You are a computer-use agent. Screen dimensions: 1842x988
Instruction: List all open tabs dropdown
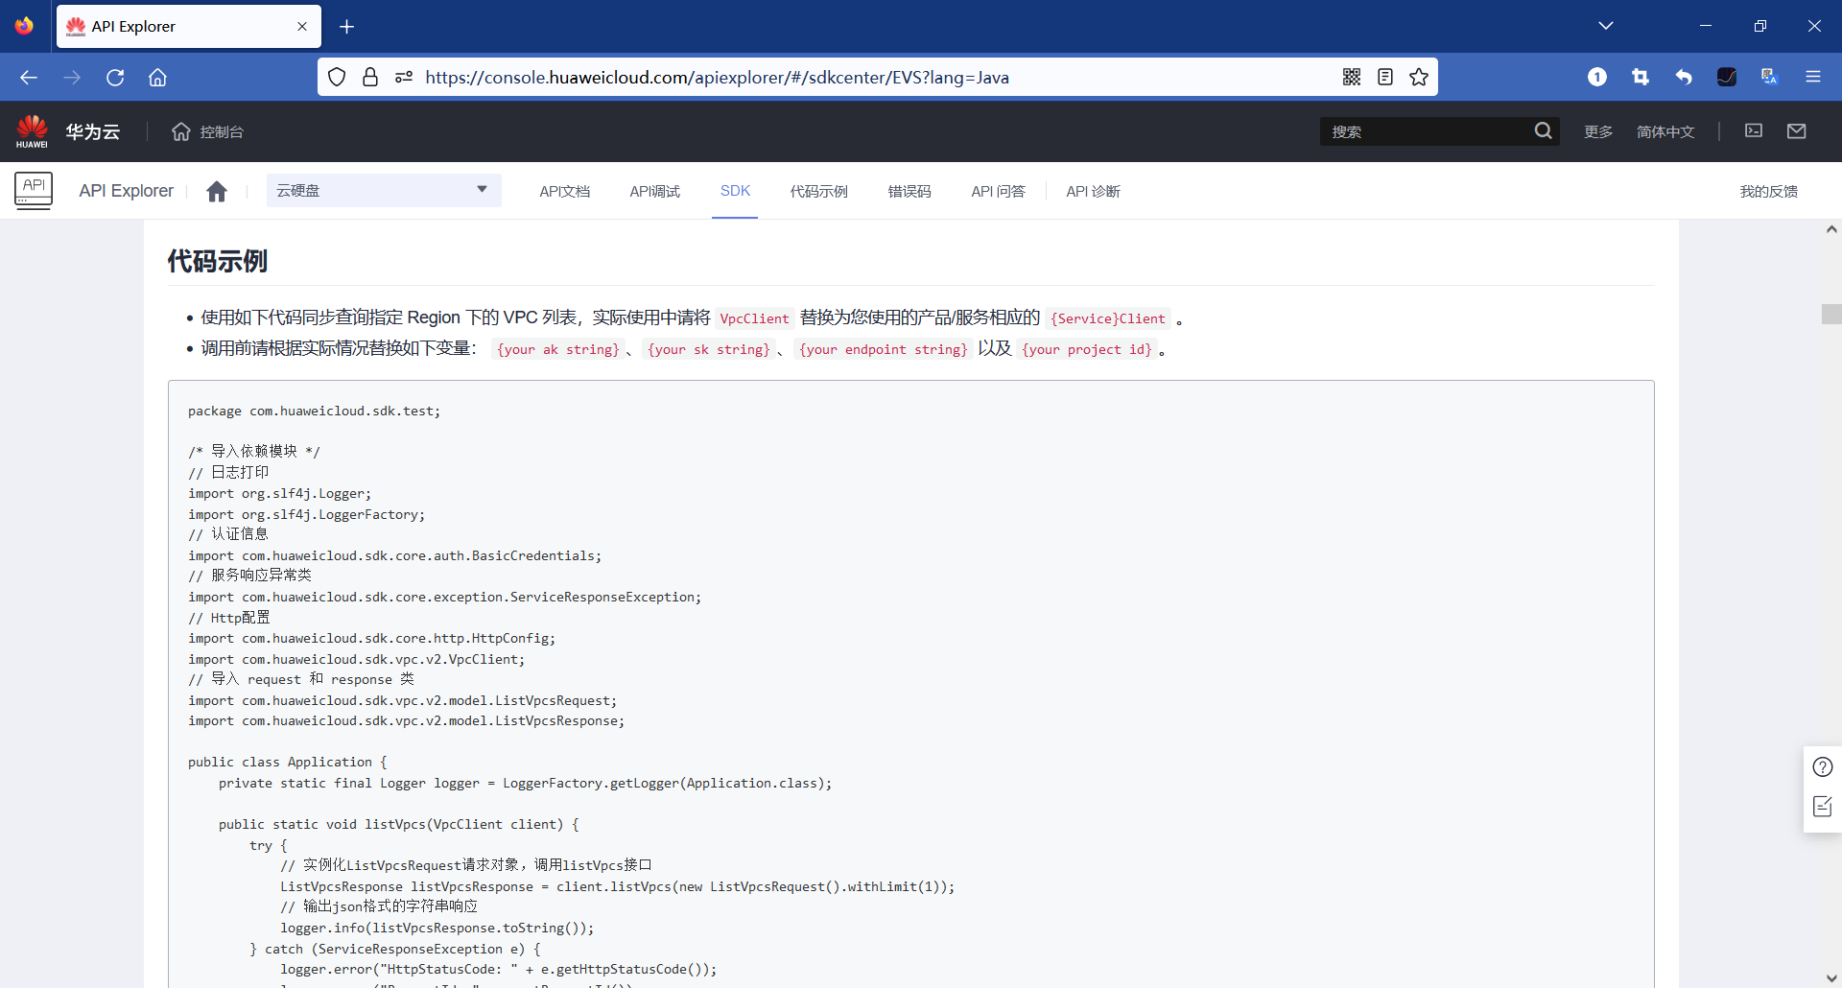1606,26
